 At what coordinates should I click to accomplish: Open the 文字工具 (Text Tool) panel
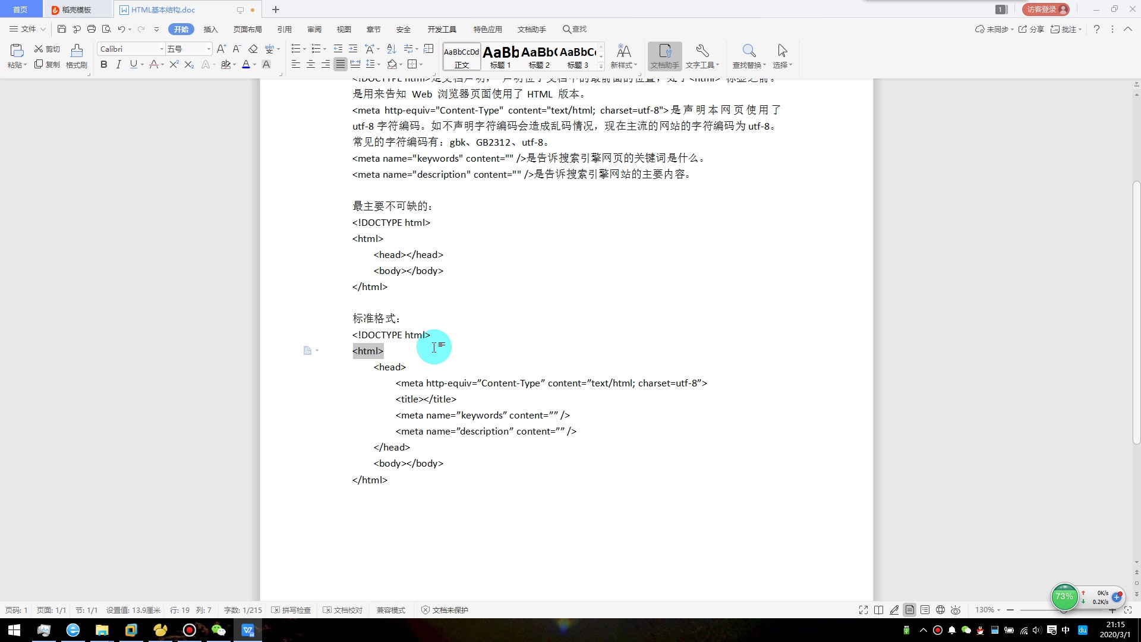point(702,56)
